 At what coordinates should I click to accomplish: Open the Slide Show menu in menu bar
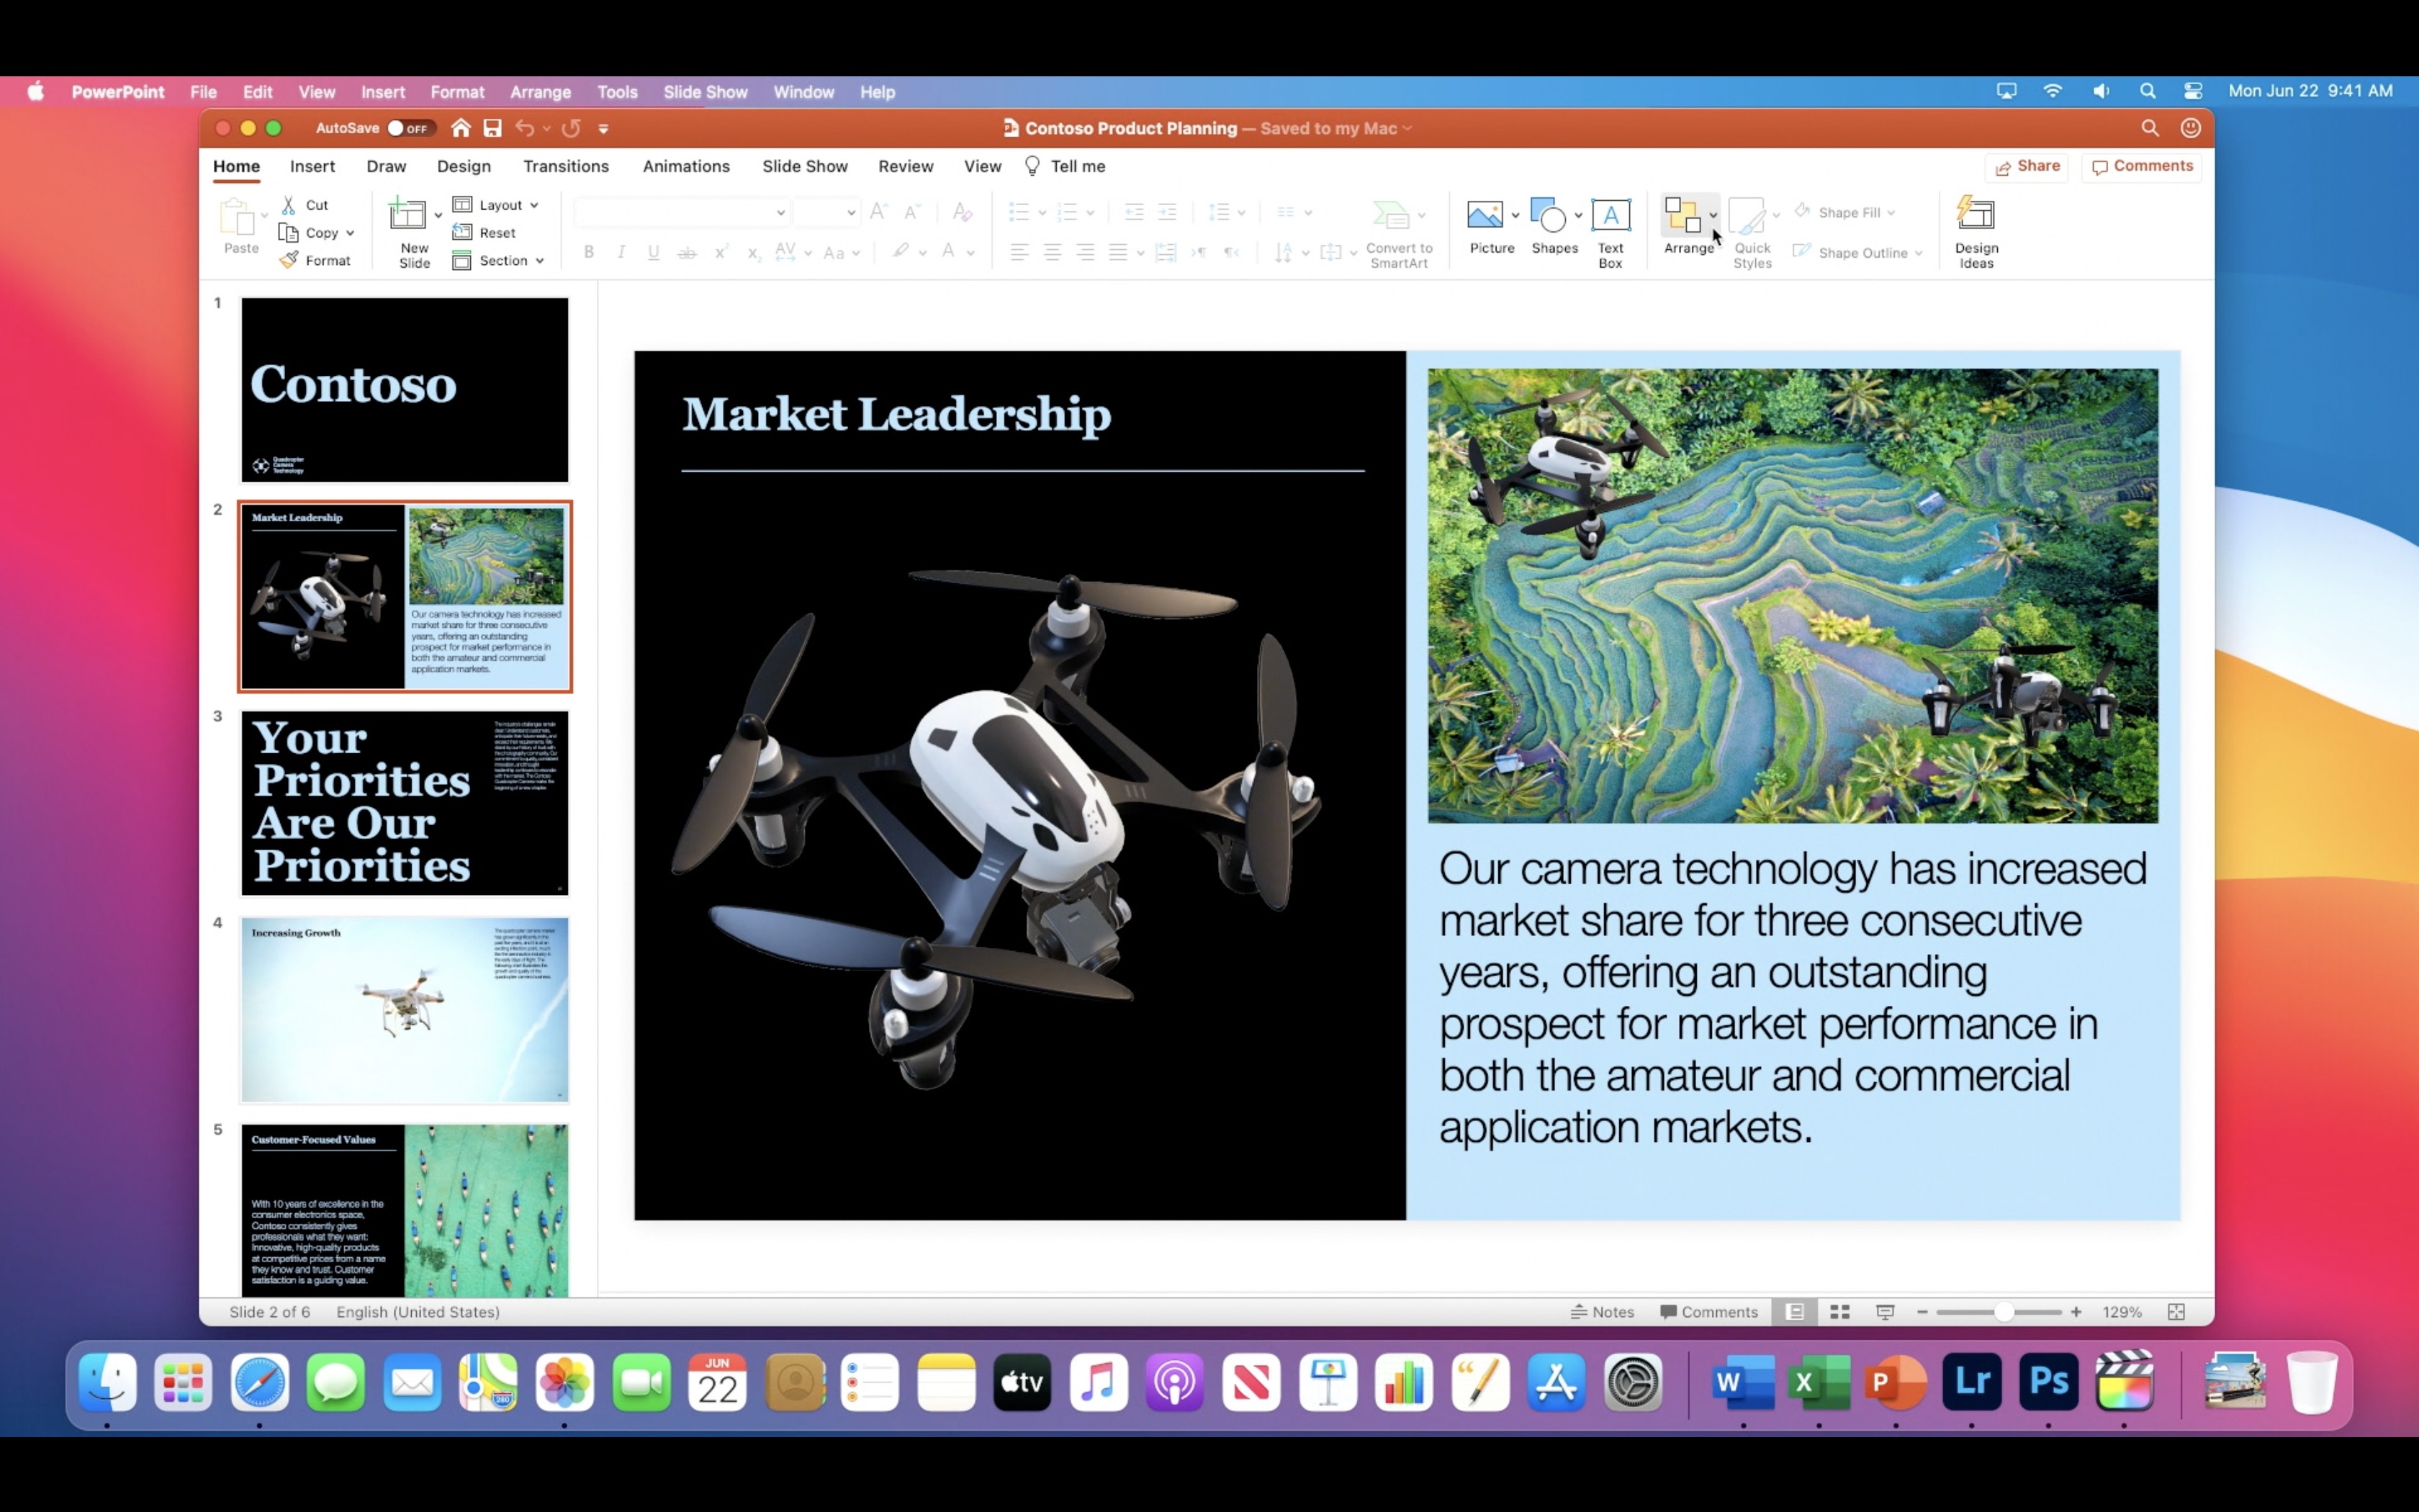706,92
